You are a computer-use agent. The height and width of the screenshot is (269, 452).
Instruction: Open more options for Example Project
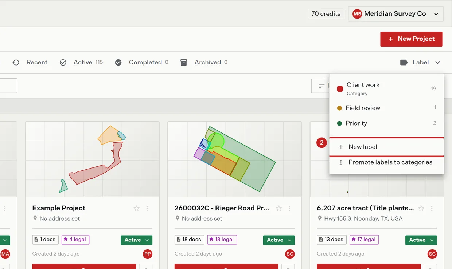tap(147, 209)
